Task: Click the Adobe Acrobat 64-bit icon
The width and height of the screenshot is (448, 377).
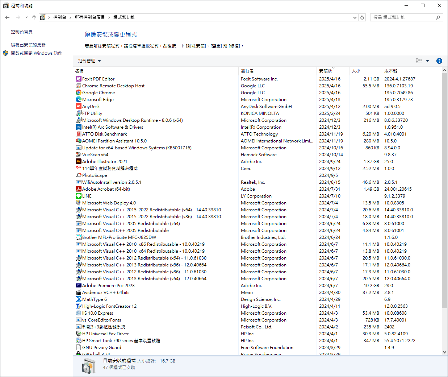Action: 79,189
